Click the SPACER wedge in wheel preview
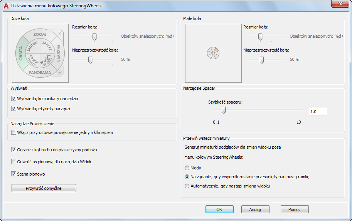 47,46
